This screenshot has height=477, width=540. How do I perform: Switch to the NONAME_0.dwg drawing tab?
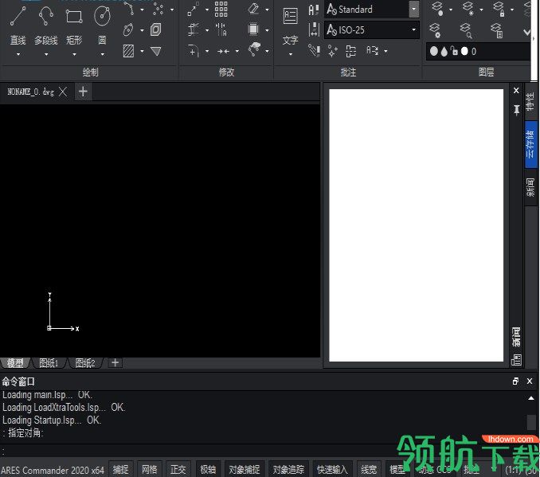click(x=30, y=92)
